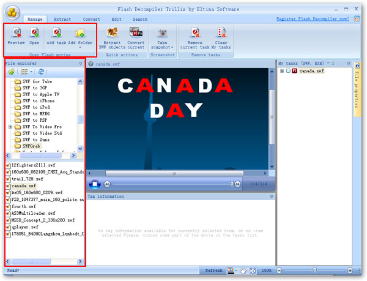Pin the File explorer panel
The image size is (367, 281).
click(x=81, y=64)
